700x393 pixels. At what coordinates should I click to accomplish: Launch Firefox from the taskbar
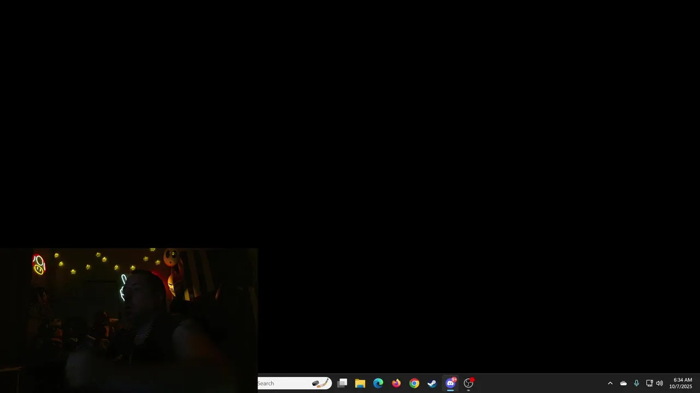click(x=396, y=383)
